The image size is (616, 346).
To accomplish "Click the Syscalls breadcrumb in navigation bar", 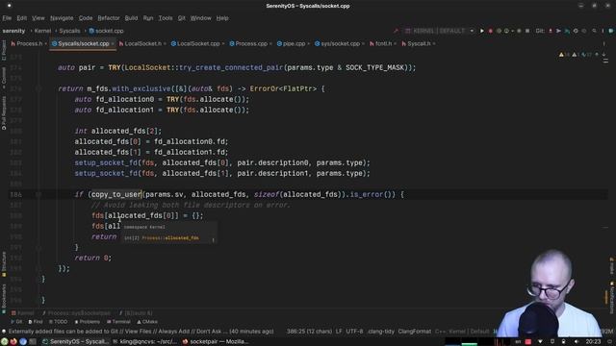I will tap(69, 31).
